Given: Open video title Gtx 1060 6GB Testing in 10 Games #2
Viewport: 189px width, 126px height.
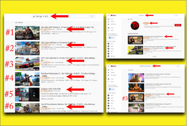Looking at the screenshot, I should (67, 27).
